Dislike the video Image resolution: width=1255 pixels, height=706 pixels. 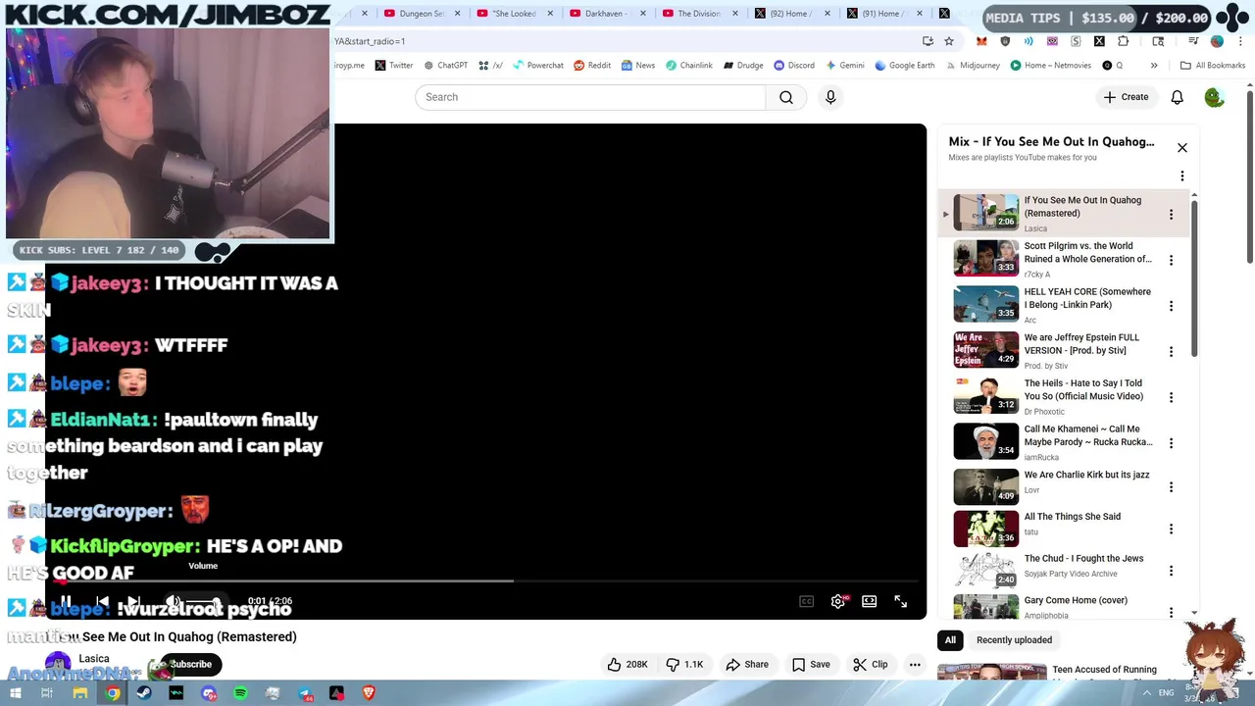(684, 664)
